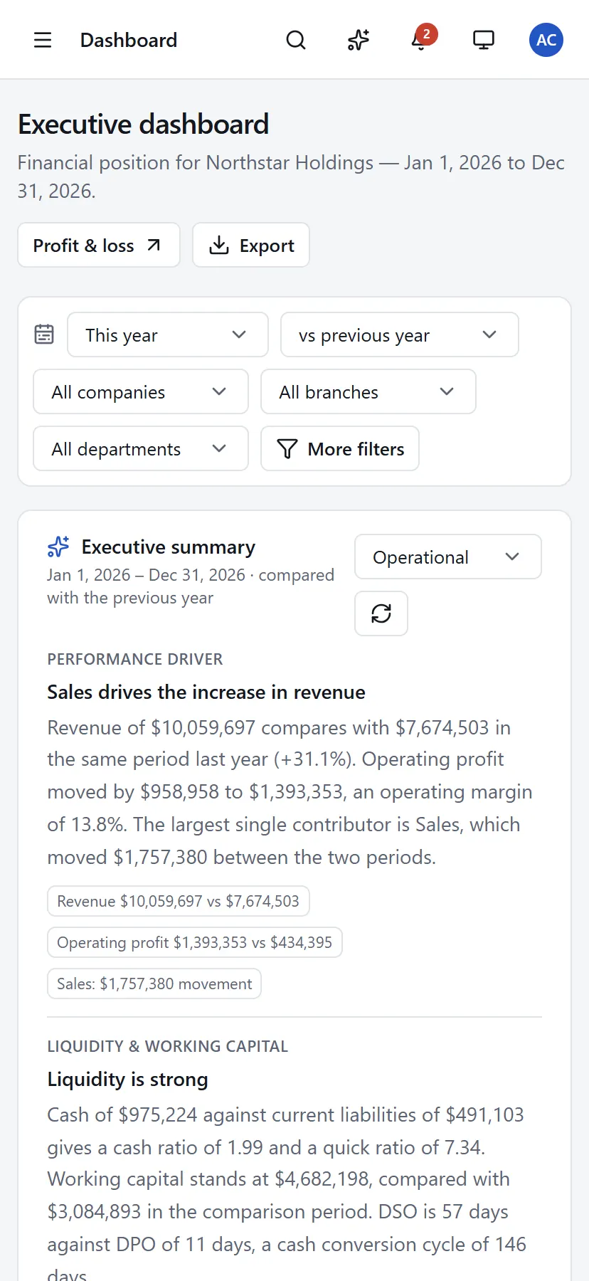Open the Profit & loss report
The height and width of the screenshot is (1281, 589).
point(99,246)
